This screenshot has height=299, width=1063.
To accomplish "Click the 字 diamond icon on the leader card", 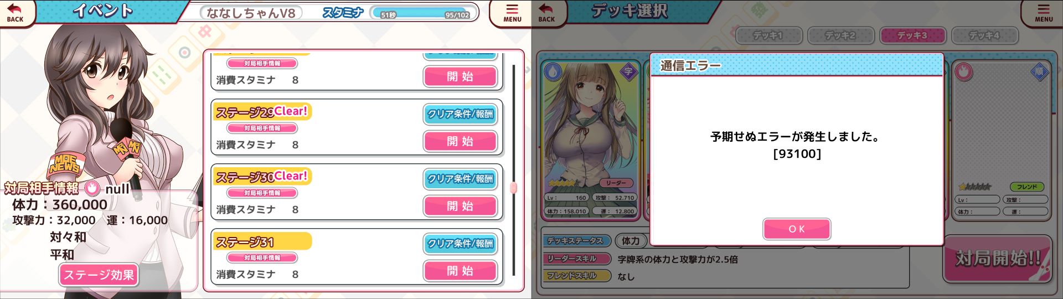I will coord(629,71).
